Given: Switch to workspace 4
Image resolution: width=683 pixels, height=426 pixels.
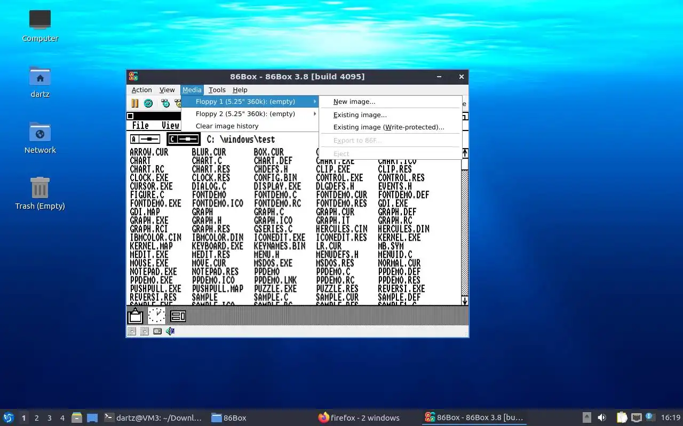Looking at the screenshot, I should coord(62,417).
